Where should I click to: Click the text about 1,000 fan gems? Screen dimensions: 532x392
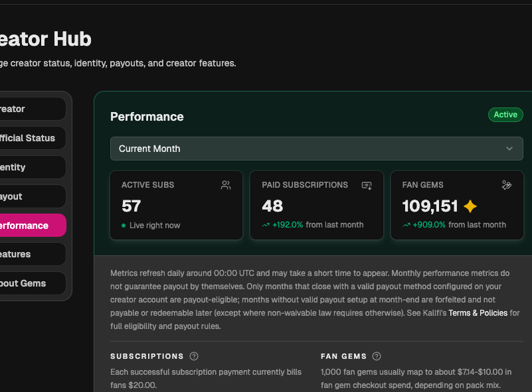tap(416, 379)
